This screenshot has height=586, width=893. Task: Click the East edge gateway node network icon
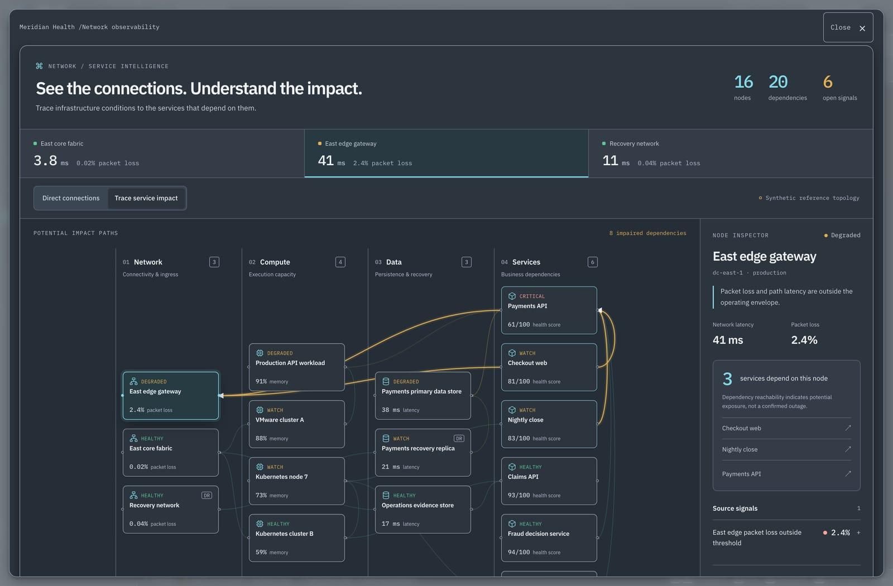(133, 382)
